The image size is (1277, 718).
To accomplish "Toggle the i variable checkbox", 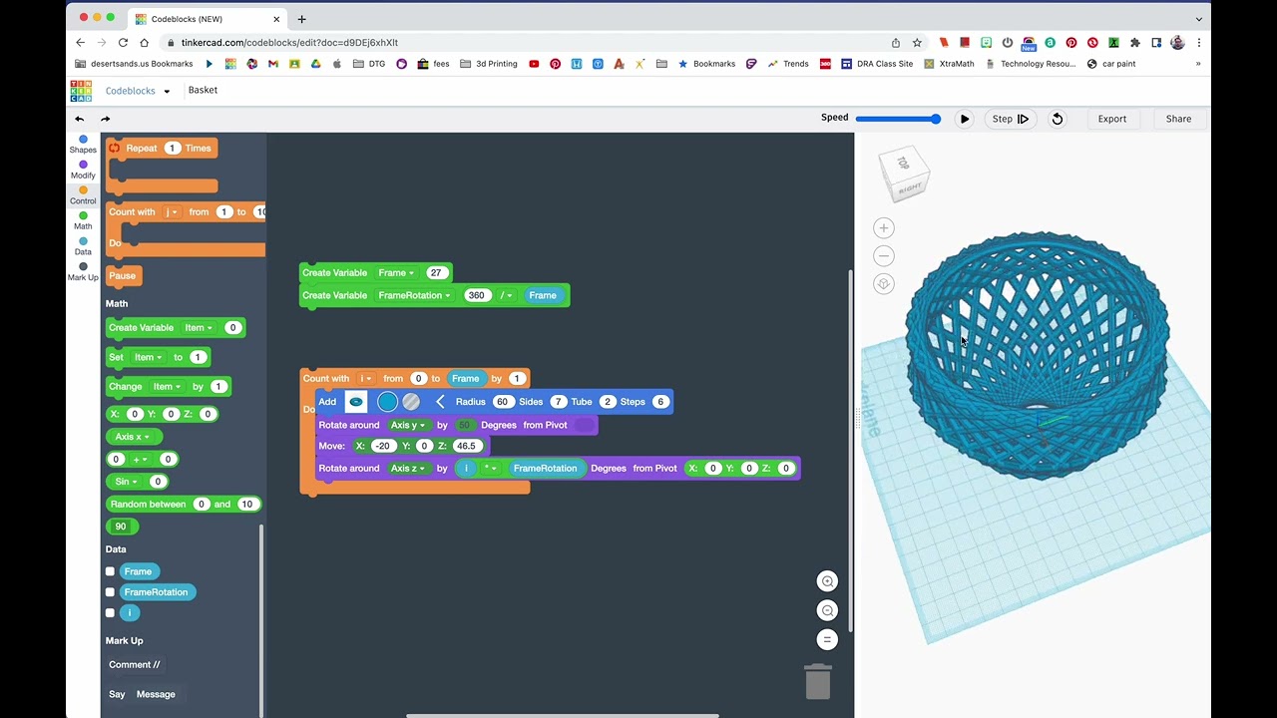I will pos(110,613).
